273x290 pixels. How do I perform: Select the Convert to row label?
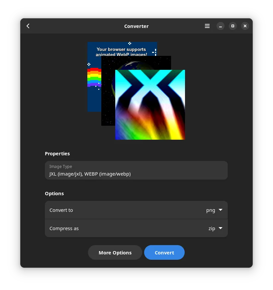pos(61,210)
